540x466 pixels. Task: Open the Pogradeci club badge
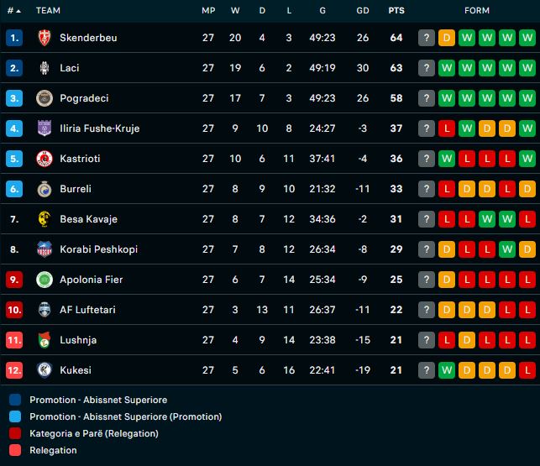pyautogui.click(x=45, y=98)
